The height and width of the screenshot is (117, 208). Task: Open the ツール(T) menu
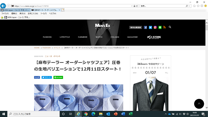click(44, 14)
